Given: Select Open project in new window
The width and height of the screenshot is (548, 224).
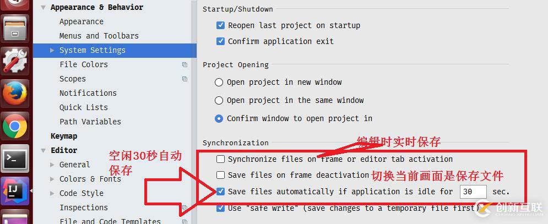Looking at the screenshot, I should click(x=219, y=83).
